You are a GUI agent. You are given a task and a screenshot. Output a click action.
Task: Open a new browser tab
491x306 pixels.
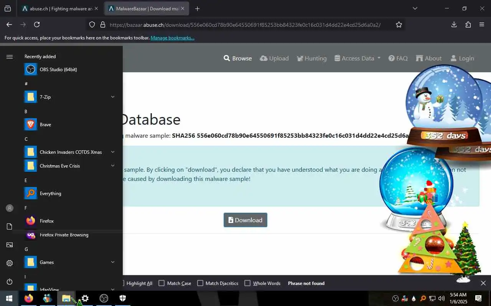(197, 8)
